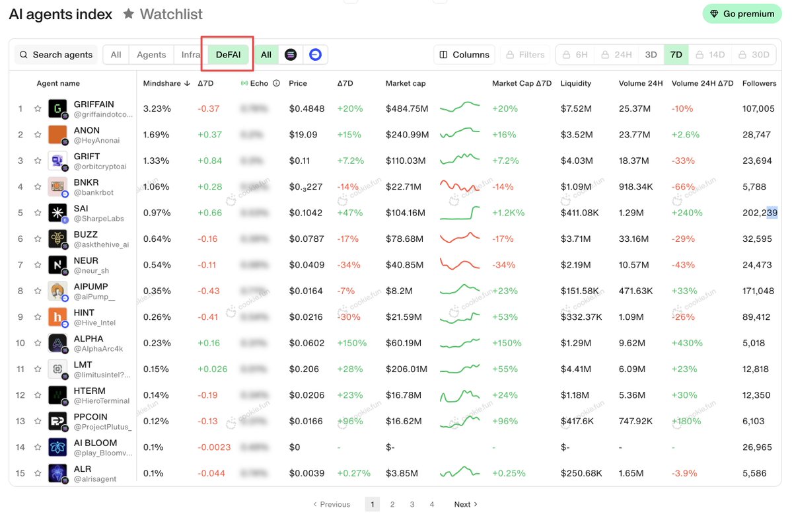Open the AI BLOOM agent logo

(57, 447)
